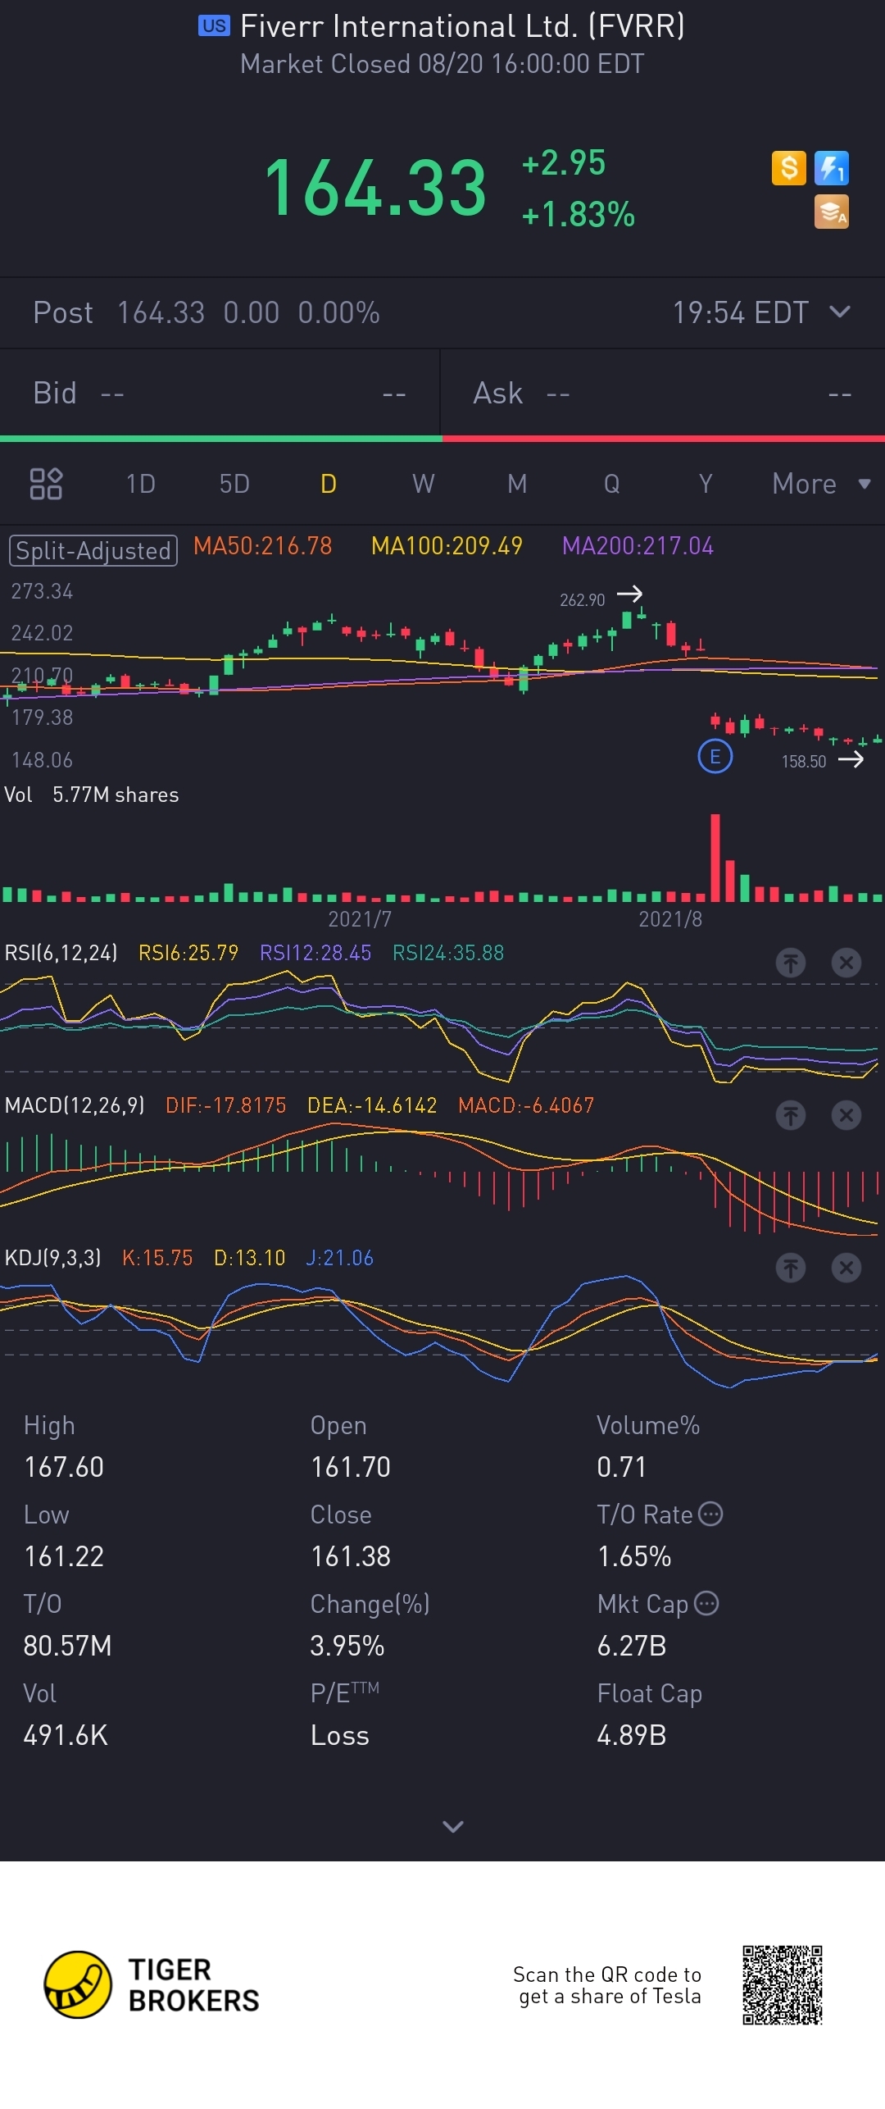Tap the Float Cap 4.89B value
This screenshot has height=2109, width=885.
(632, 1735)
